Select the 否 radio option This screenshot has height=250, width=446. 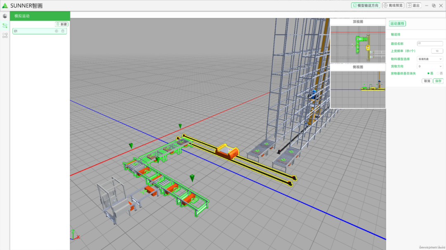coord(438,73)
